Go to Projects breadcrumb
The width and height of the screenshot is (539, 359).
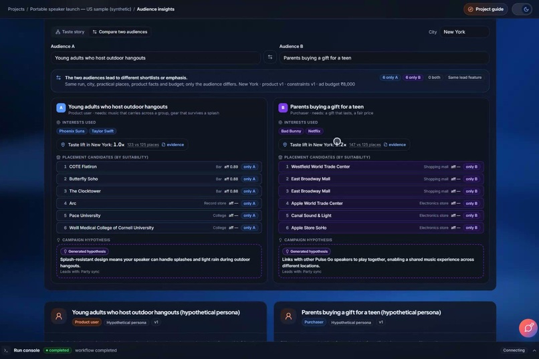pyautogui.click(x=16, y=9)
